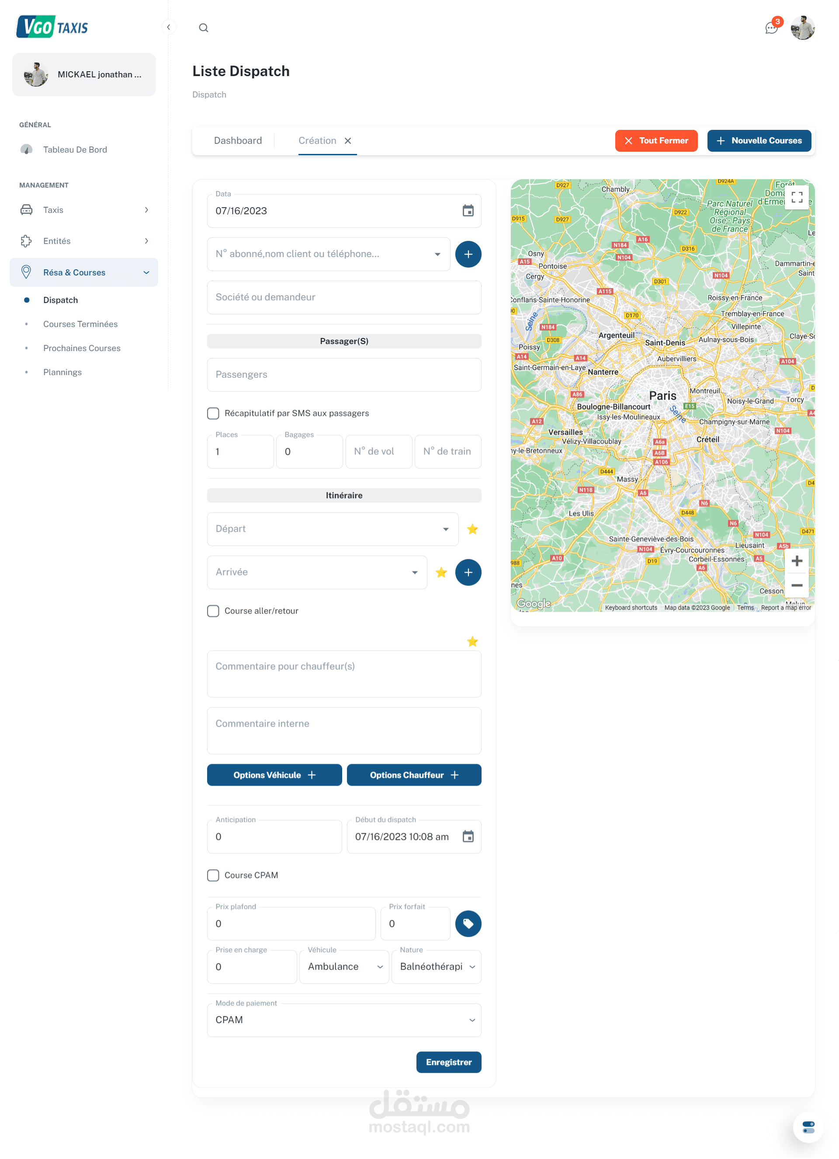The image size is (839, 1159).
Task: Click the plus button beside client field
Action: 468,254
